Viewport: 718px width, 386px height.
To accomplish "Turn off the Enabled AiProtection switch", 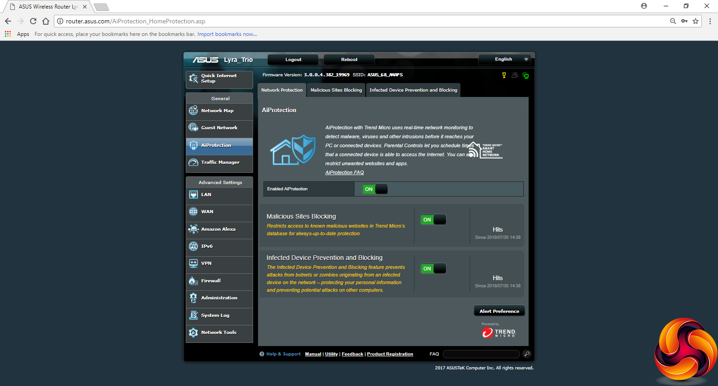I will [375, 189].
